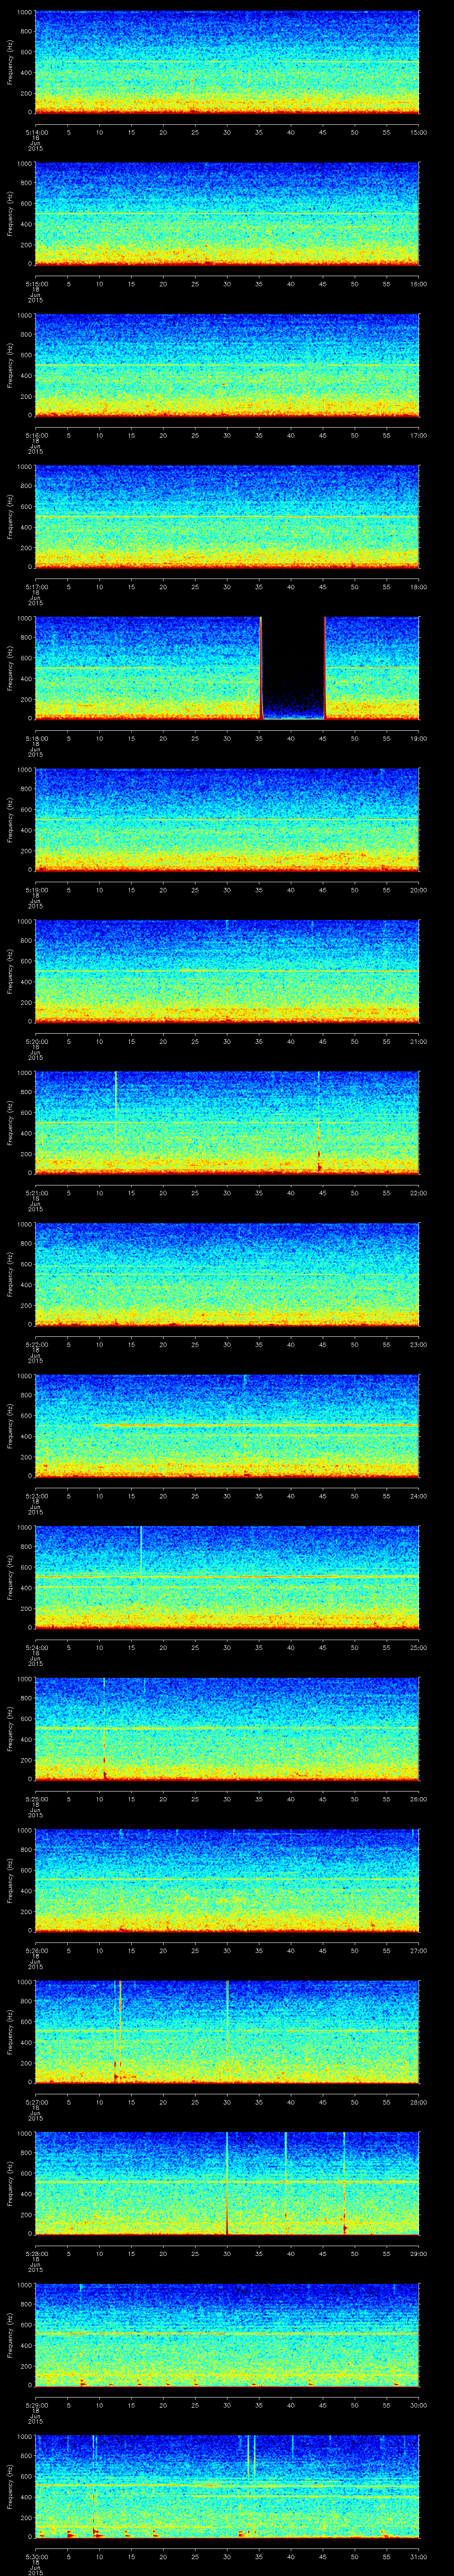454x2576 pixels.
Task: Click the 28:00 end time label
Action: pyautogui.click(x=418, y=2101)
